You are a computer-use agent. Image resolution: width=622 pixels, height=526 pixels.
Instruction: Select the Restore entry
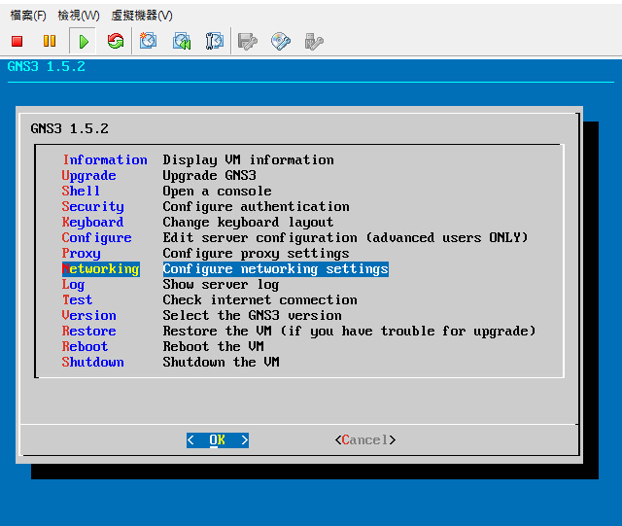tap(88, 332)
